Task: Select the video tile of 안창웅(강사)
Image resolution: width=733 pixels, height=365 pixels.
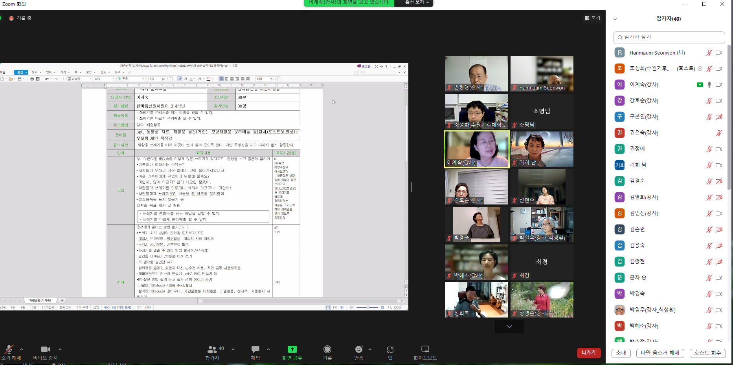Action: (x=477, y=74)
